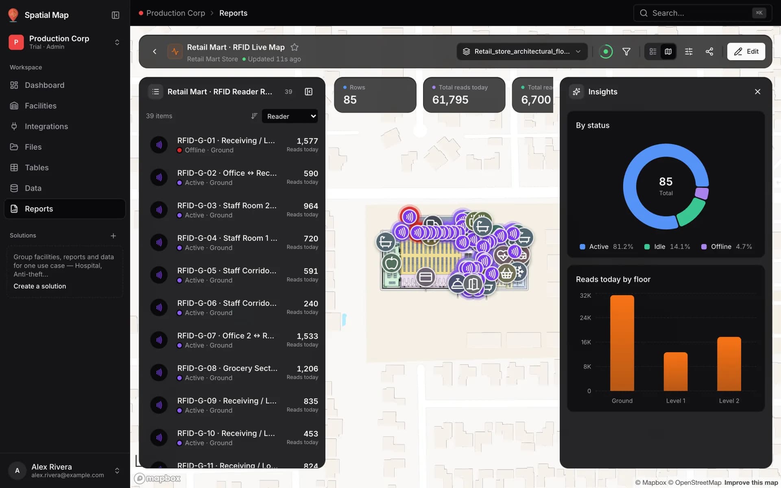This screenshot has height=488, width=781.
Task: Select the RFID-G-07 Office 2 reader row
Action: tap(232, 340)
